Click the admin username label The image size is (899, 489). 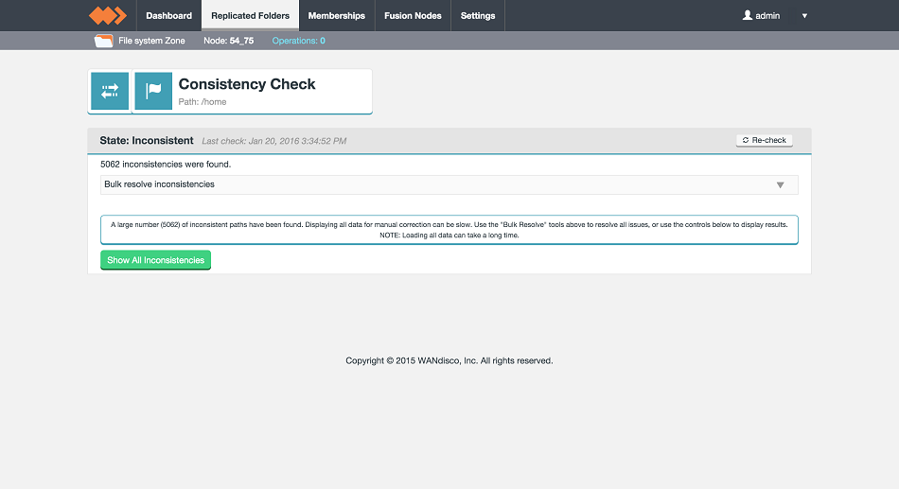tap(767, 16)
